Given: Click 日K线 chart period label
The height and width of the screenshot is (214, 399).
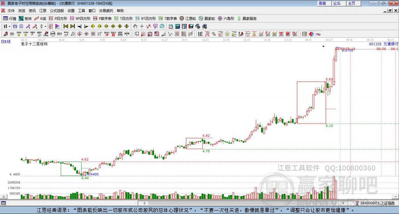Looking at the screenshot, I should (6, 42).
